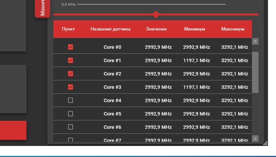Click the Значение column header
The width and height of the screenshot is (276, 157).
coord(156,29)
